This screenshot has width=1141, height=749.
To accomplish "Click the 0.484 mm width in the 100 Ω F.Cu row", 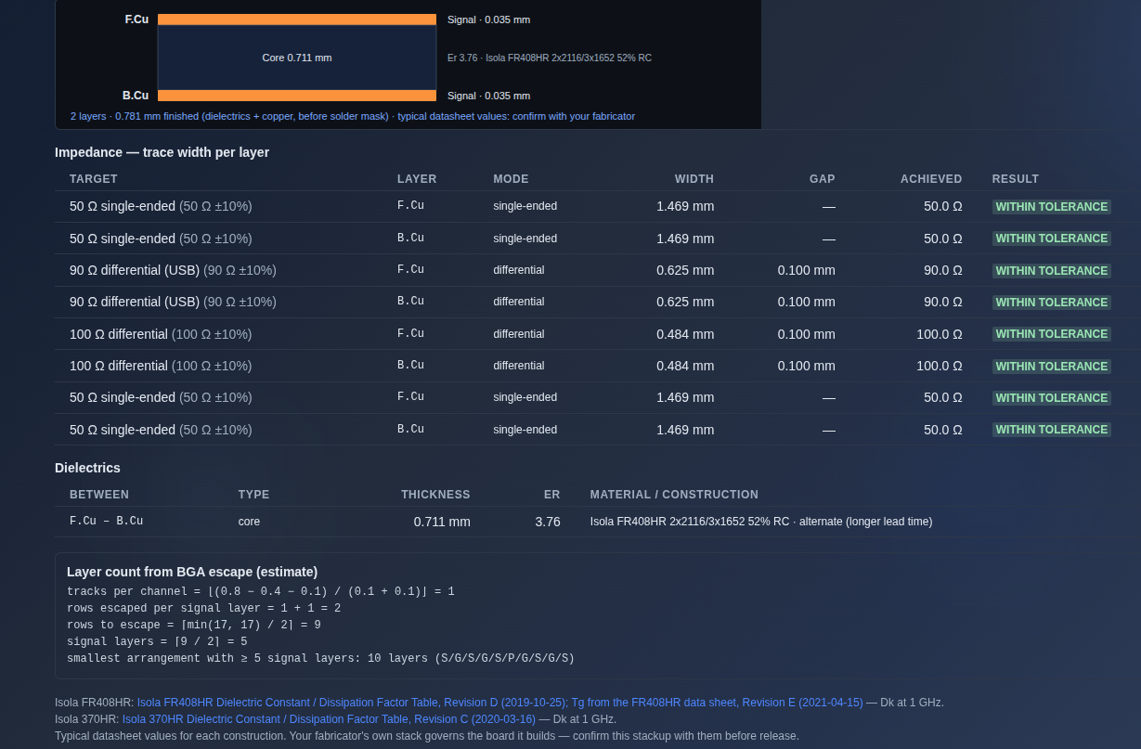I will [x=685, y=334].
